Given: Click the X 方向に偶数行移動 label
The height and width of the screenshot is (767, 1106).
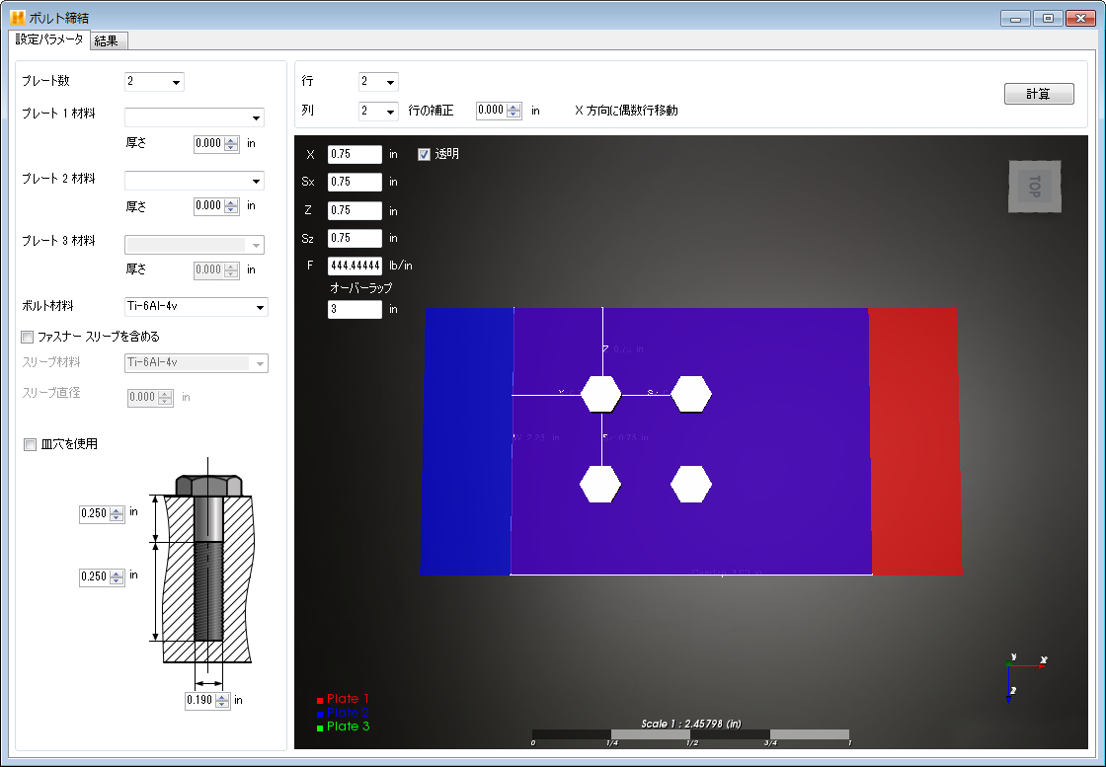Looking at the screenshot, I should tap(626, 111).
